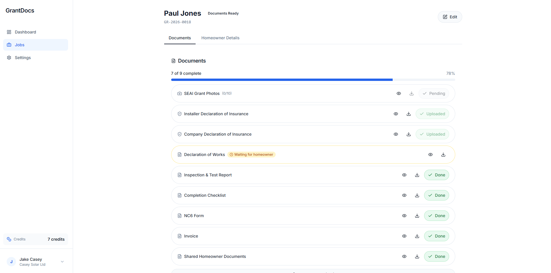
Task: Select the Documents tab
Action: coord(180,38)
